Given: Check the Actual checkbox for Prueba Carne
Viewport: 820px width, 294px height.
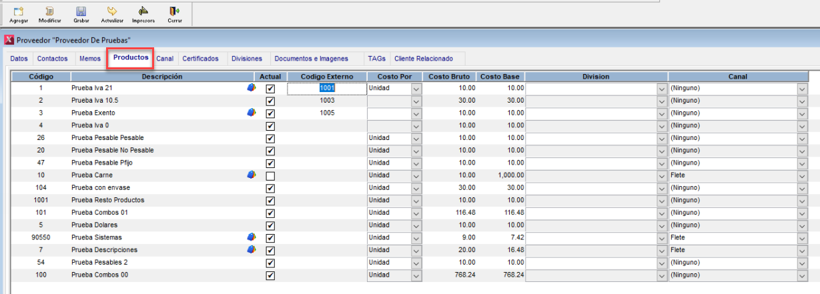Looking at the screenshot, I should click(x=270, y=175).
